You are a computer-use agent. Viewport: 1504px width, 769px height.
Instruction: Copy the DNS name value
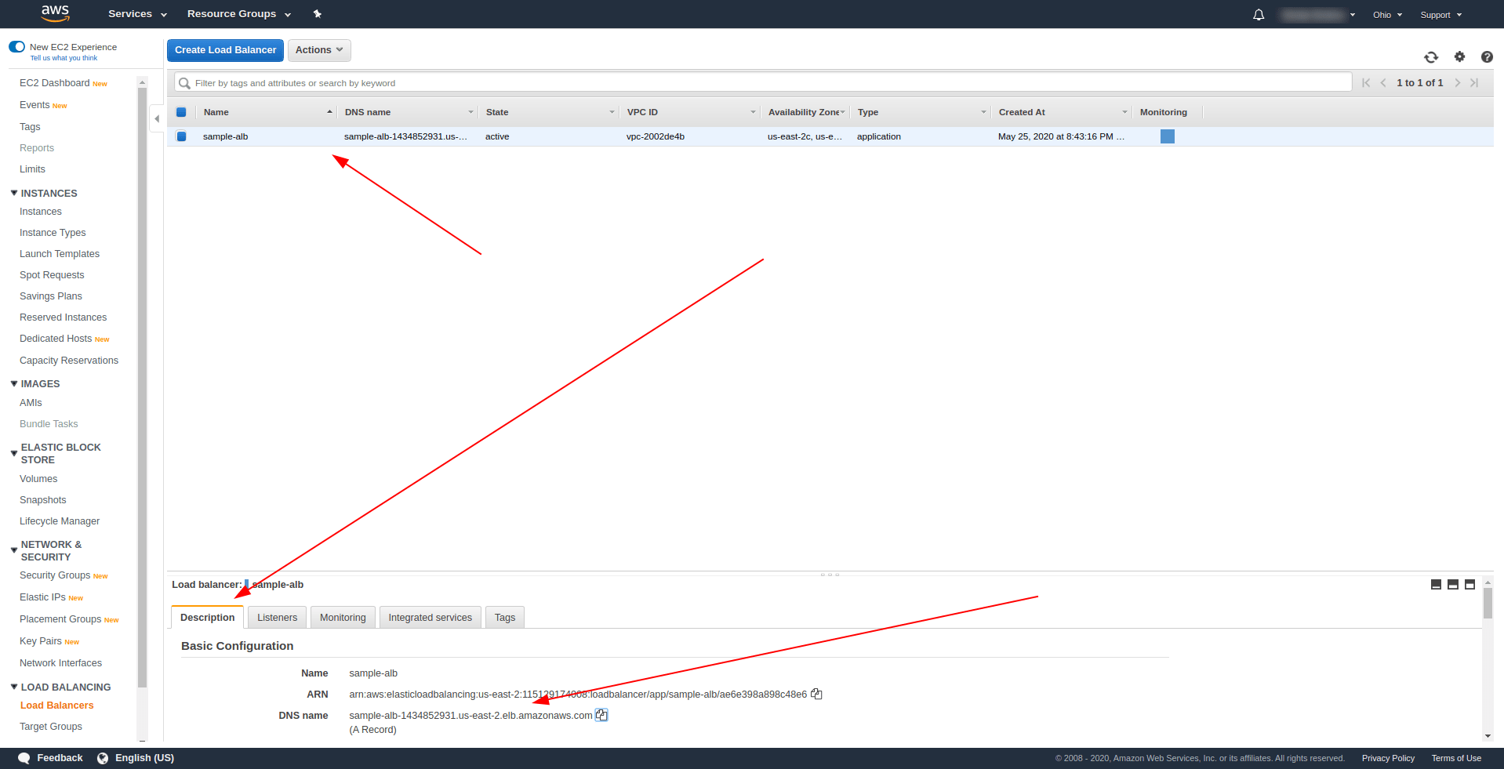coord(601,715)
